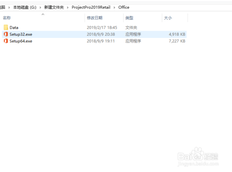This screenshot has height=172, width=232.
Task: Sort by the 类型 column header
Action: tap(129, 18)
